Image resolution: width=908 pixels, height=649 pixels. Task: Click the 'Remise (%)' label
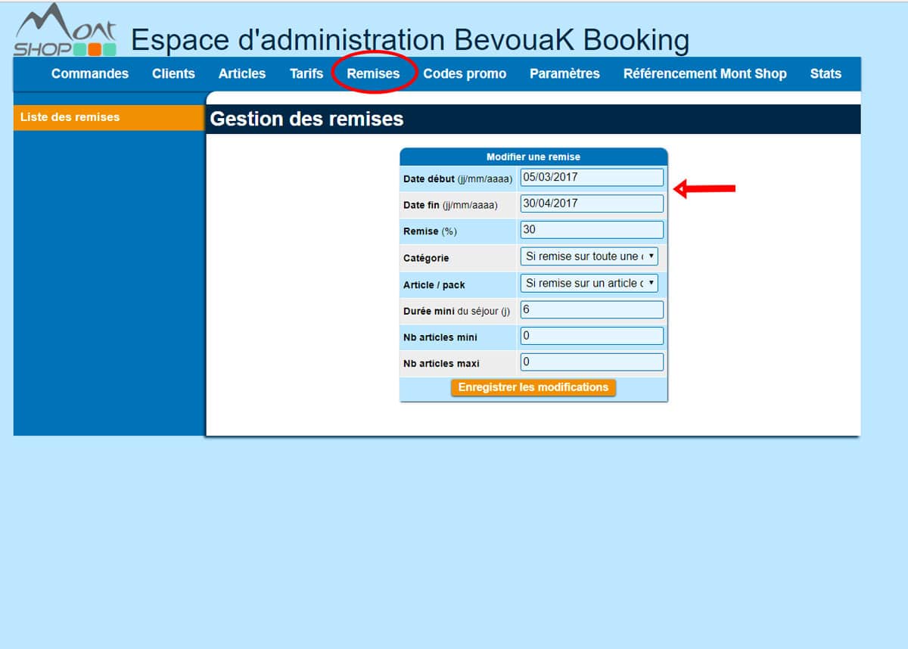pos(431,231)
